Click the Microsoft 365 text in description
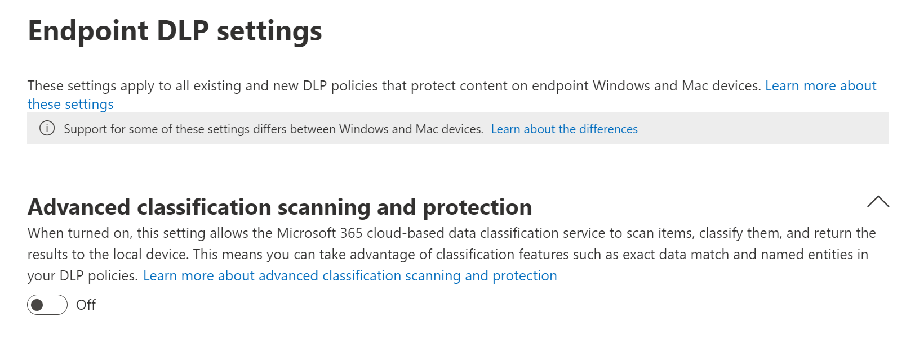This screenshot has width=915, height=344. [319, 233]
